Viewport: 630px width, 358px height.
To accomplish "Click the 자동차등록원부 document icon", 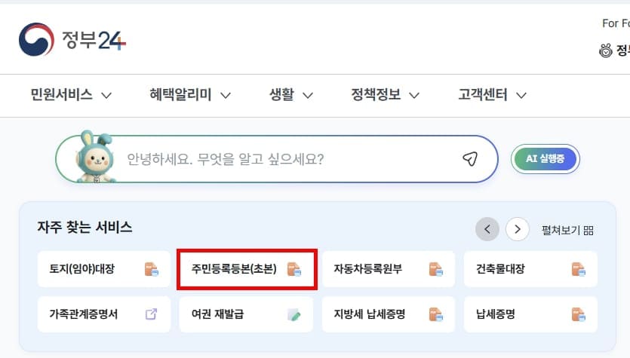I will pos(435,269).
